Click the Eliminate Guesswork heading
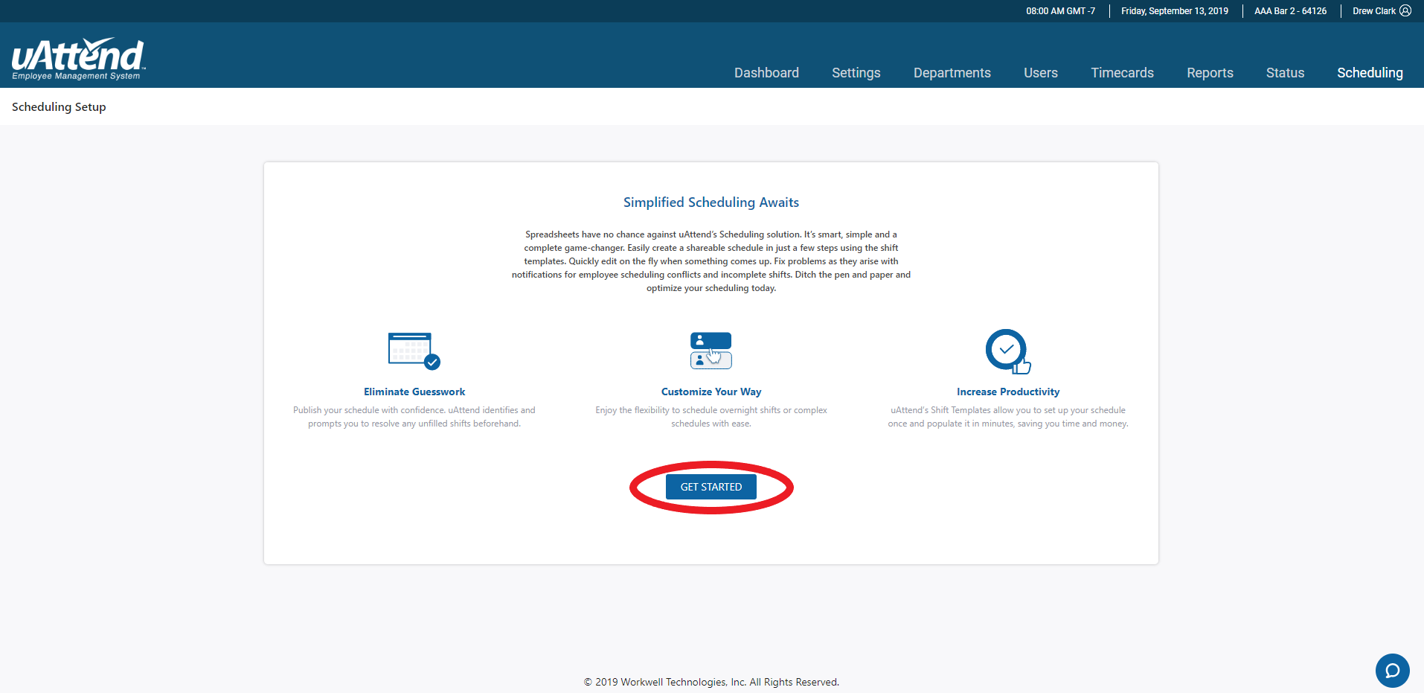 (x=414, y=392)
